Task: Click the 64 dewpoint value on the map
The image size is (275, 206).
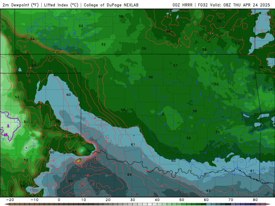Action: 130,174
